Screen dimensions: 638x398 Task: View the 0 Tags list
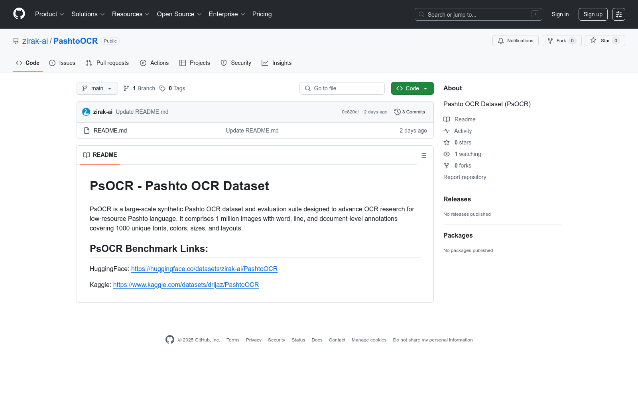[172, 88]
